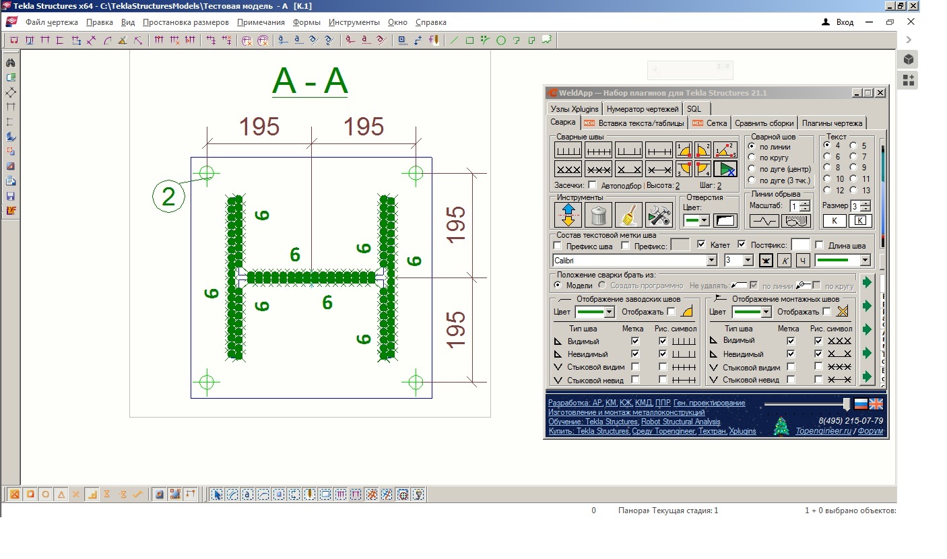Open the Простановка размеров menu
Viewport: 947px width, 559px height.
click(185, 22)
